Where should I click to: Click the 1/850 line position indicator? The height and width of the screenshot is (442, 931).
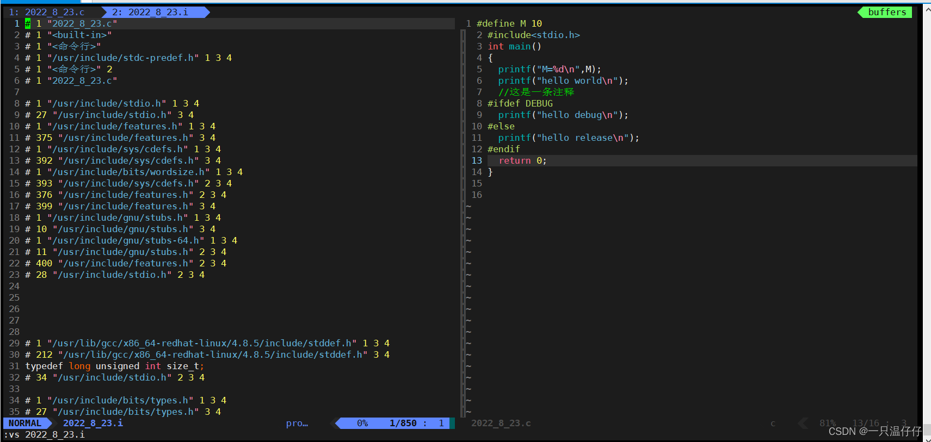click(x=403, y=423)
